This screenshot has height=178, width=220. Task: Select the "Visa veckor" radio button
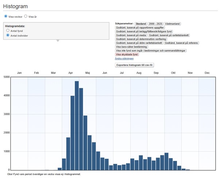[x=6, y=16]
